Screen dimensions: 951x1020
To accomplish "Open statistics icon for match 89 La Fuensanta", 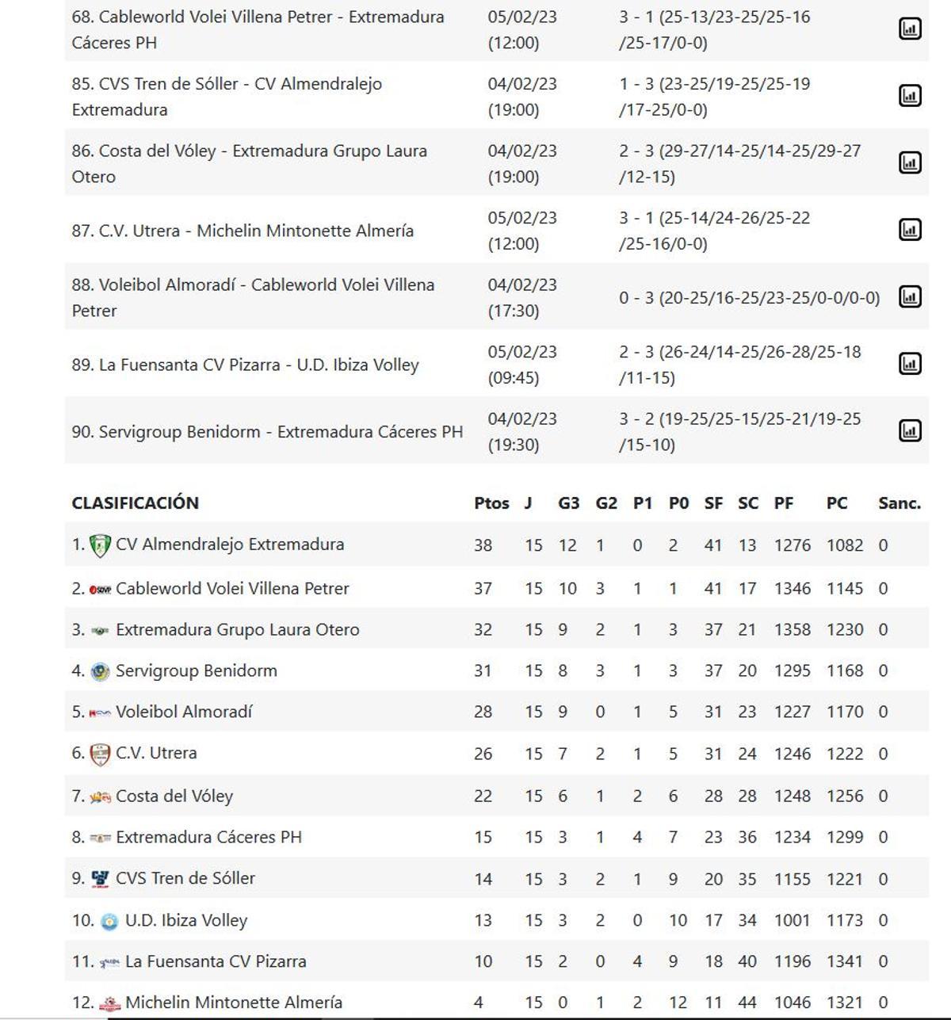I will [x=908, y=365].
